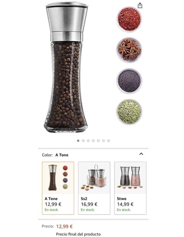
Task: Click the 12,99 € price in red
Action: (64, 227)
